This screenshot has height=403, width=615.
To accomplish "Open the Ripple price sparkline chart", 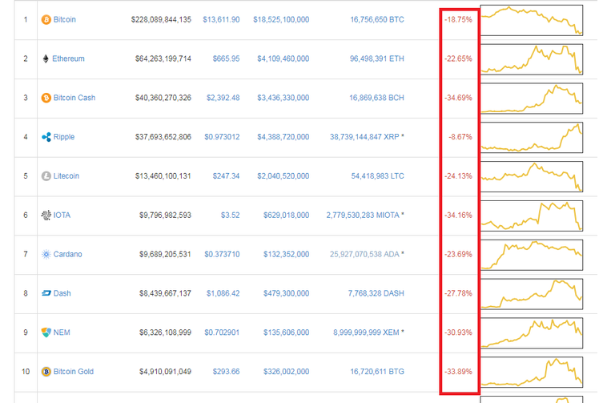I will point(532,137).
